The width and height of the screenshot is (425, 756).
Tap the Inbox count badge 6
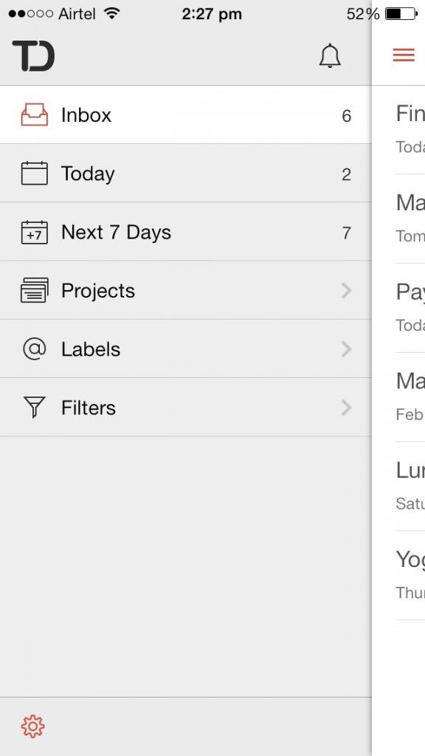[347, 116]
